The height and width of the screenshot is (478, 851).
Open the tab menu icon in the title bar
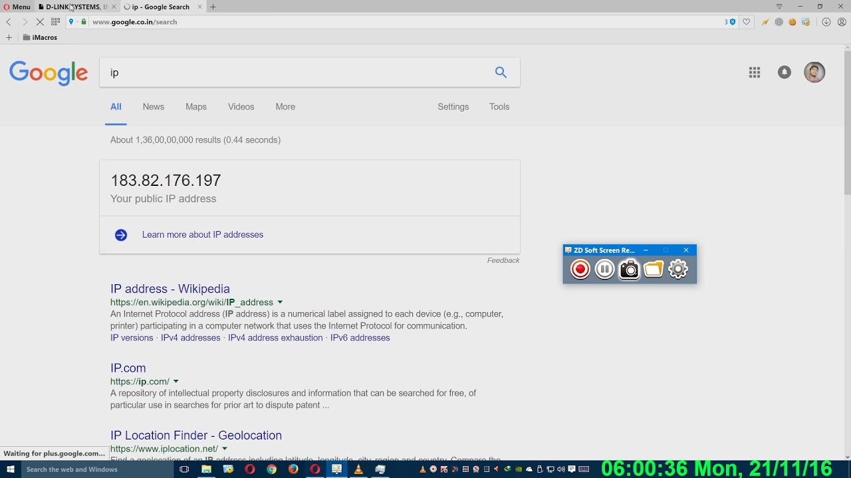[779, 7]
